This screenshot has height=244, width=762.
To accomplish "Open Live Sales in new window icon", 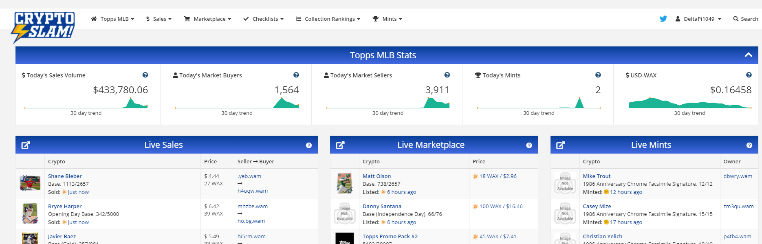I will [x=26, y=145].
